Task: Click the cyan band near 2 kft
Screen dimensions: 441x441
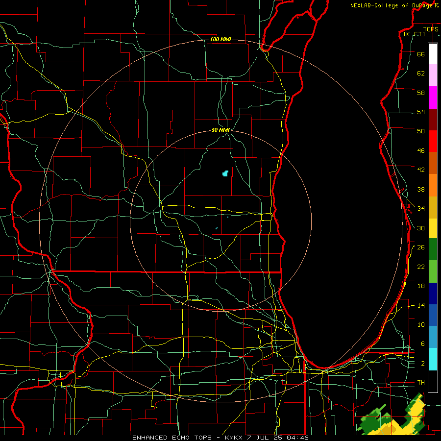Action: tap(433, 359)
